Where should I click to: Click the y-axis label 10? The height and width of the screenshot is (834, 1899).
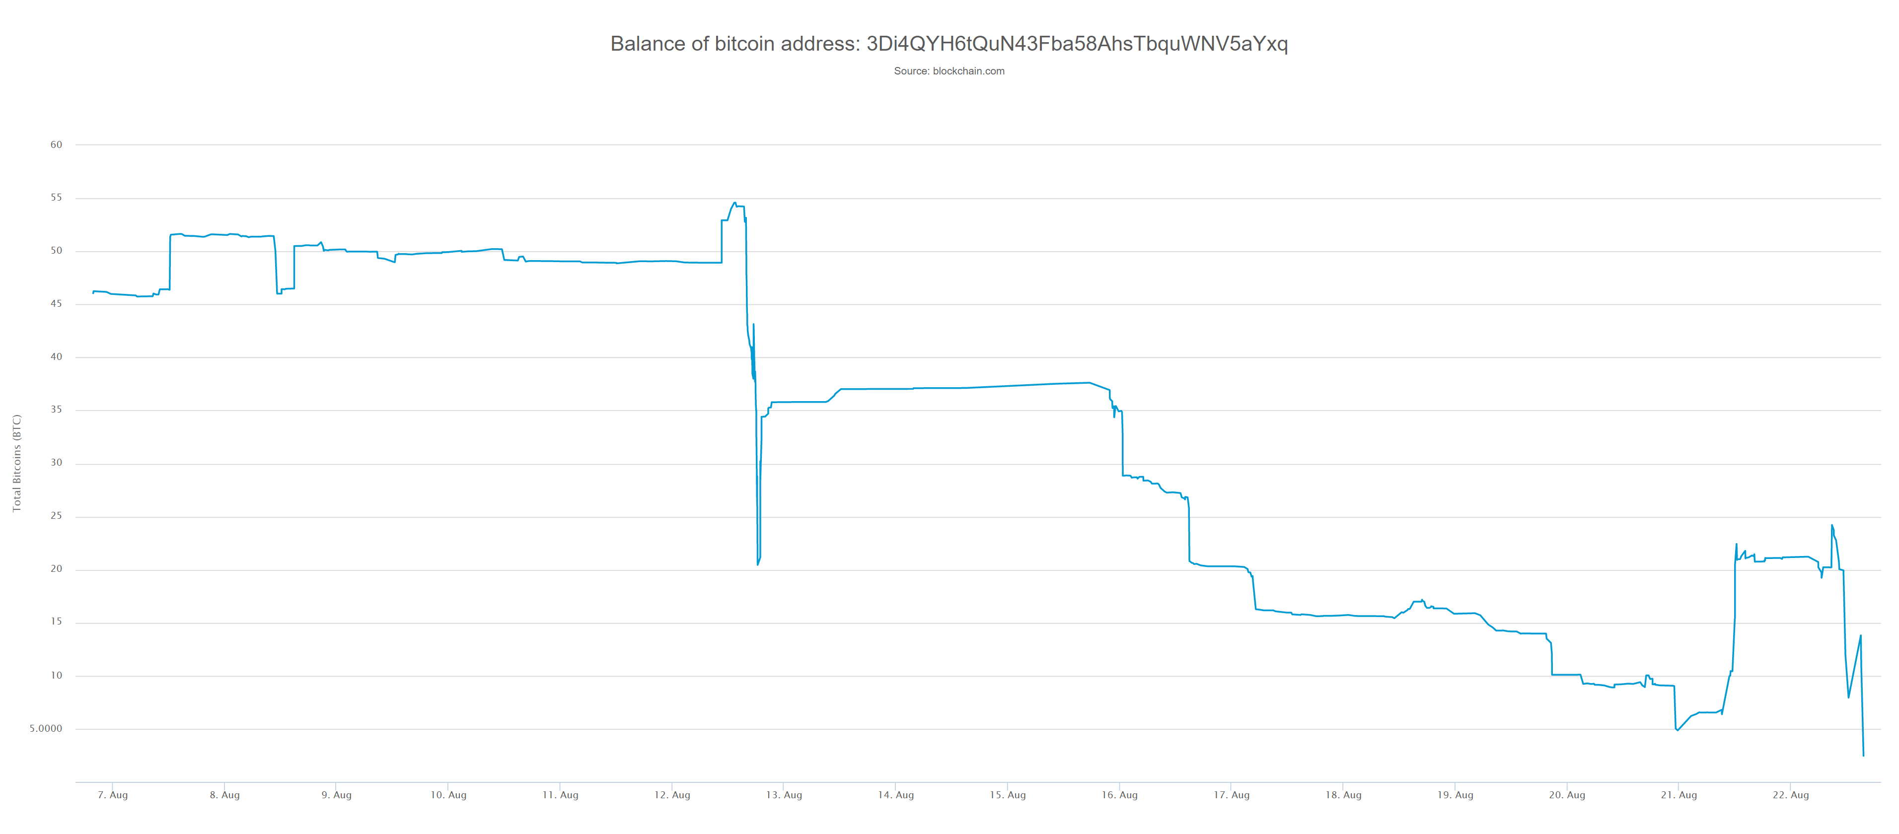(x=56, y=676)
